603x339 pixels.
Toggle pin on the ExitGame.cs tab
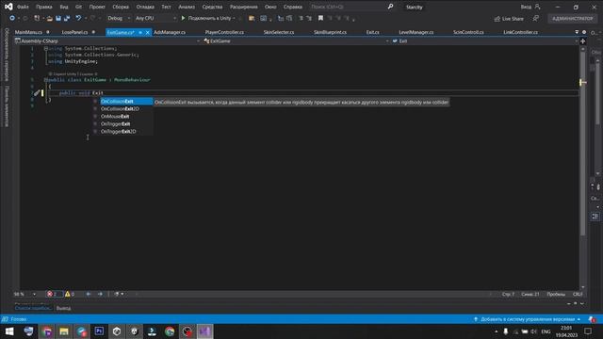click(140, 33)
